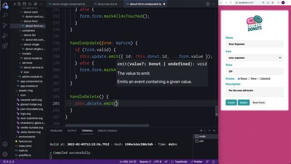Collapse all folders in Explorer

tap(35, 4)
